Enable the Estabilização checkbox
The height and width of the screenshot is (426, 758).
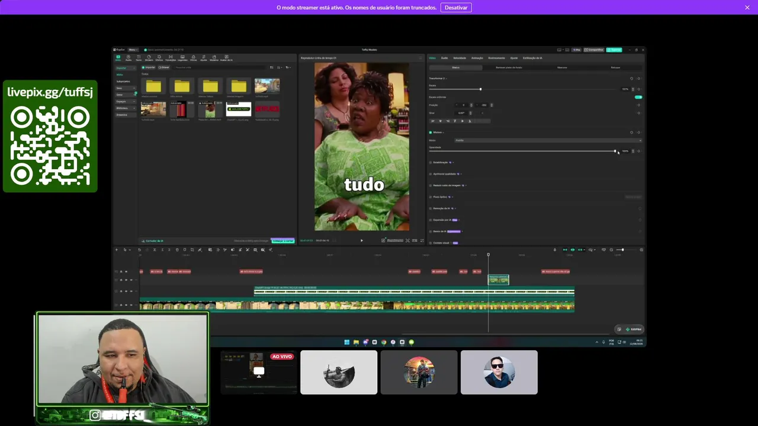pos(431,162)
